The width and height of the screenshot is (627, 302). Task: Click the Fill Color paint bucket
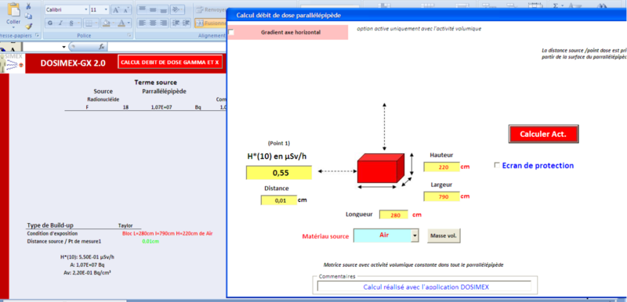[107, 23]
